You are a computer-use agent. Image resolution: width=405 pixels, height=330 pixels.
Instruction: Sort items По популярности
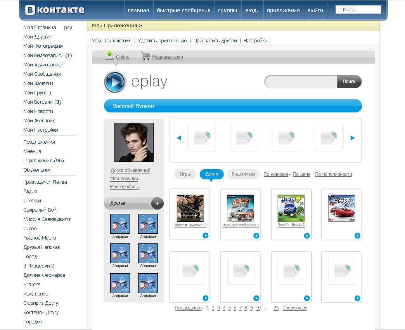334,174
